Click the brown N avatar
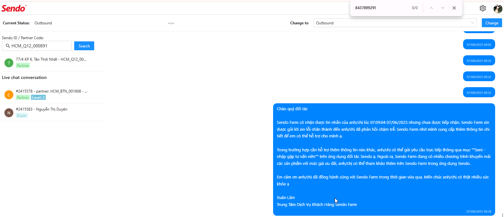 (x=9, y=113)
